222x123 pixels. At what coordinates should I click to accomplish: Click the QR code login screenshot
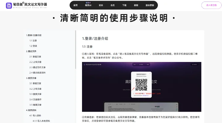coord(142,87)
